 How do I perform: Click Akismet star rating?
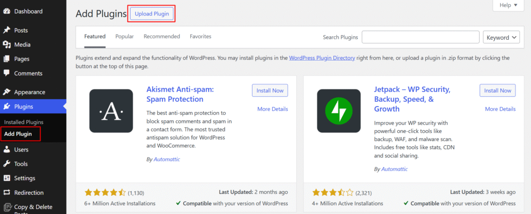(105, 193)
